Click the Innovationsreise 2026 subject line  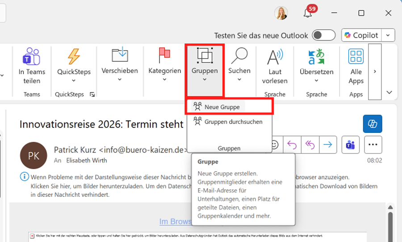click(x=101, y=124)
